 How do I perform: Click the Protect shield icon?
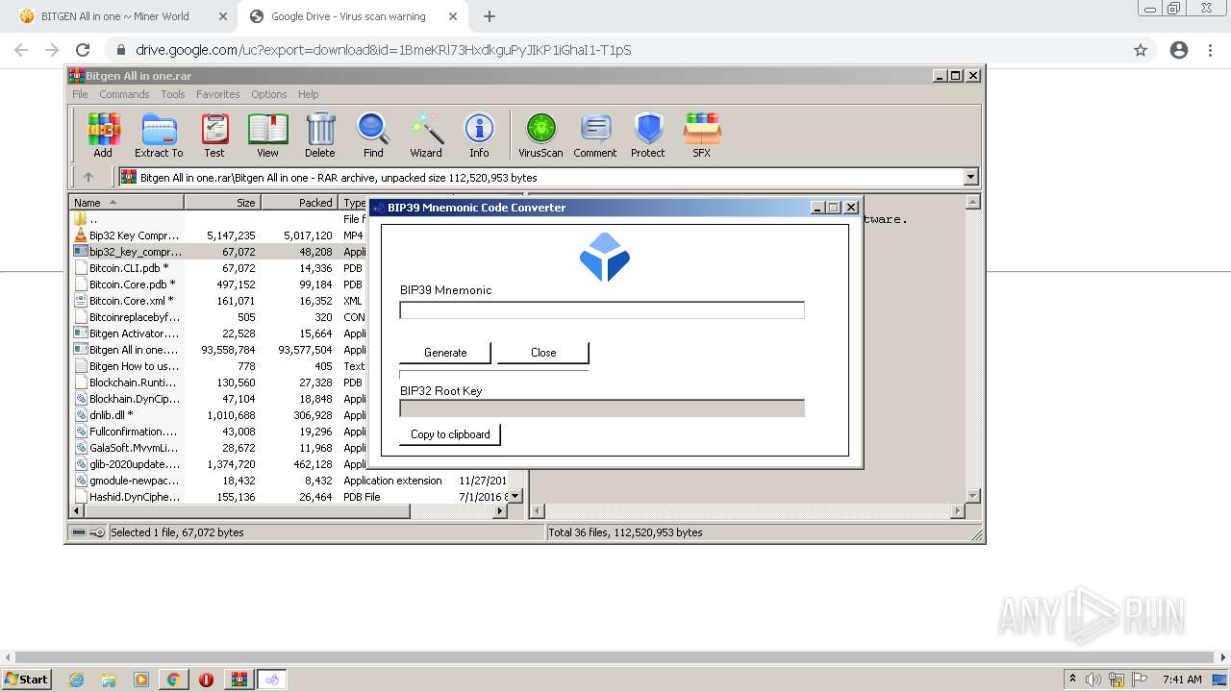coord(648,135)
